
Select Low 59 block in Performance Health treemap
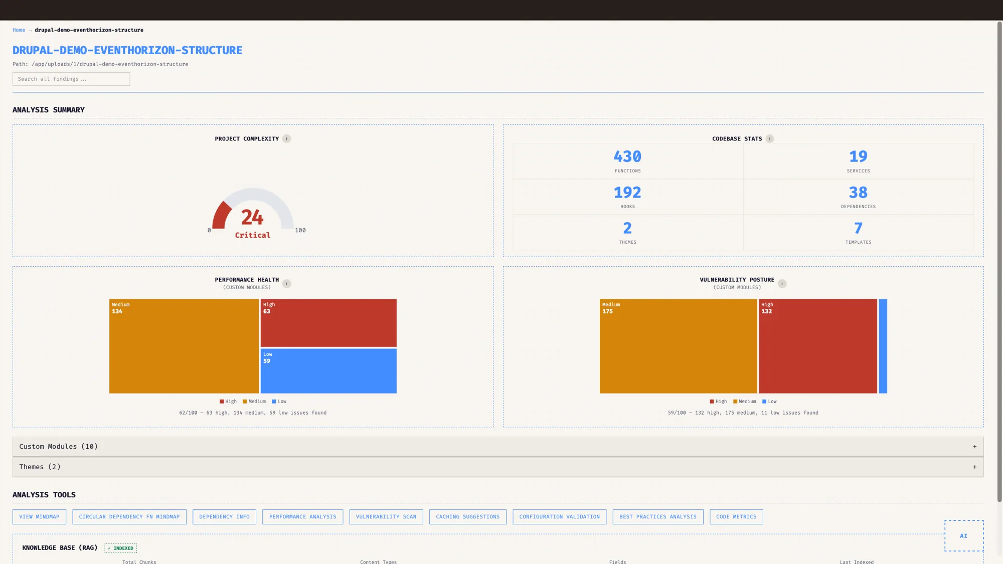(328, 371)
